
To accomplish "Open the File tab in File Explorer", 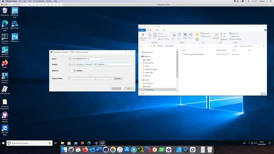I will [142, 30].
